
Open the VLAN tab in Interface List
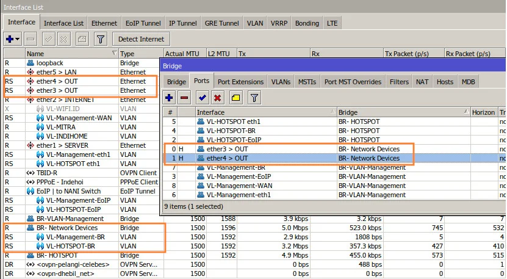[255, 23]
